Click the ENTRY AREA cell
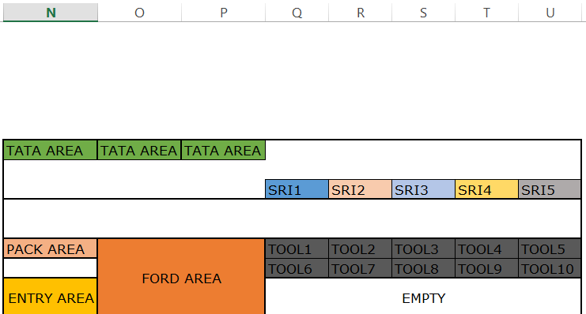 click(50, 297)
